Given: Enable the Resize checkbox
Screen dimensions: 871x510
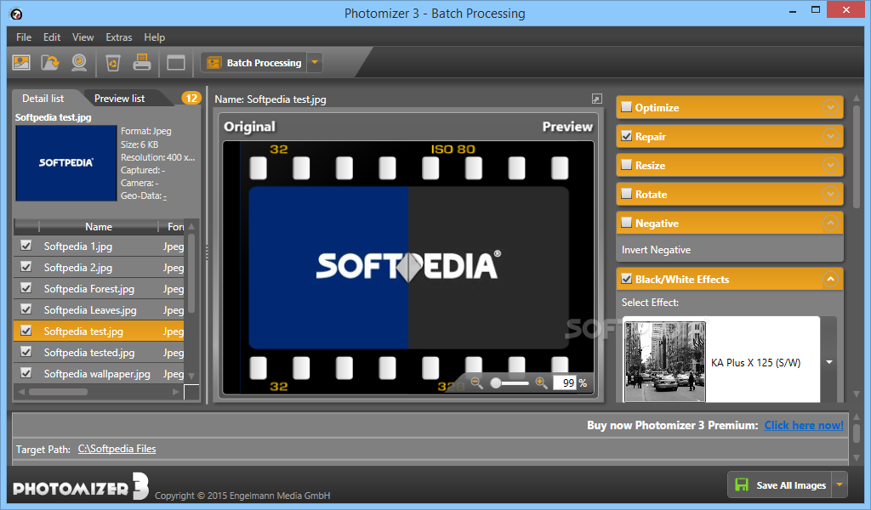Looking at the screenshot, I should [627, 165].
